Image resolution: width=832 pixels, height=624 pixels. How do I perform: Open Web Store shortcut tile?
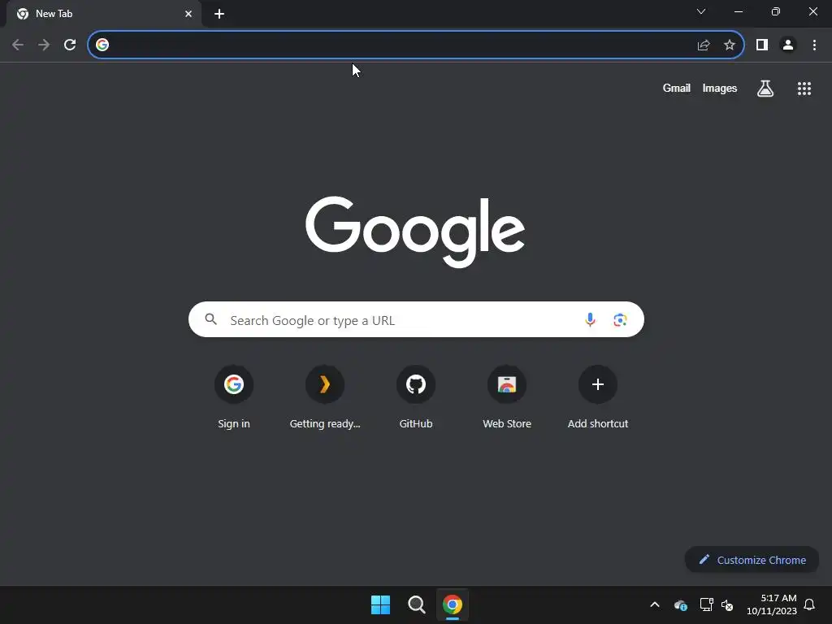pyautogui.click(x=507, y=396)
